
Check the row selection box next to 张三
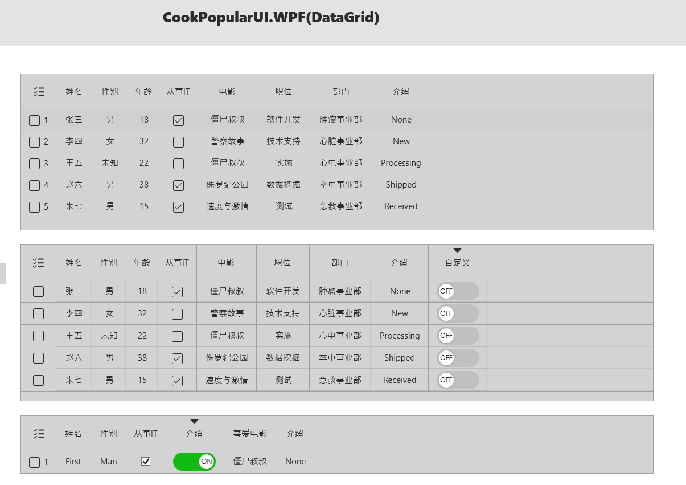[x=34, y=120]
